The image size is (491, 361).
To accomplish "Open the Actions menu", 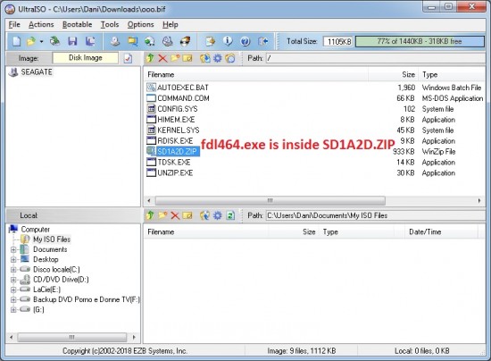I will pyautogui.click(x=41, y=24).
